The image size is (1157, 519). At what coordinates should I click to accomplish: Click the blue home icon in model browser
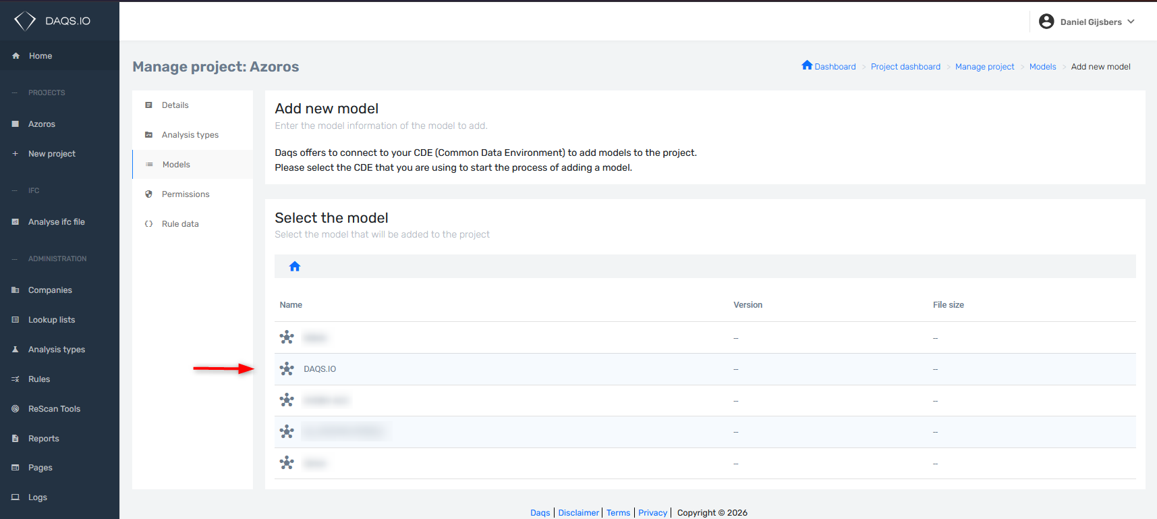(x=295, y=267)
